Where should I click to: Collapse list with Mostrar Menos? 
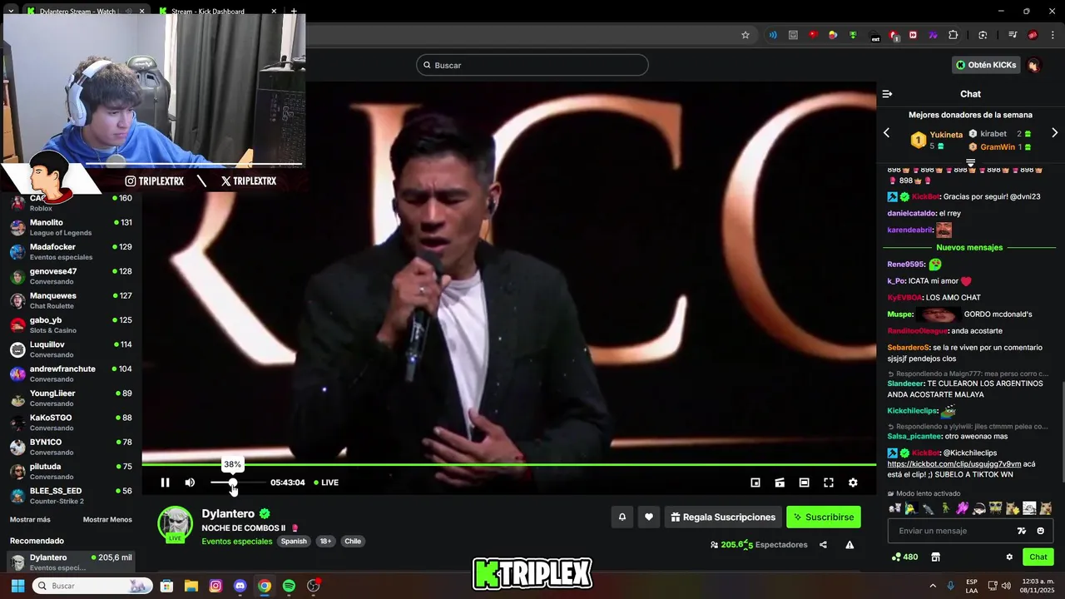(x=107, y=520)
